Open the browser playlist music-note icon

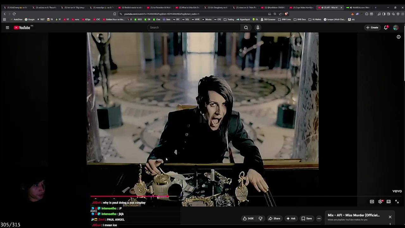(x=379, y=14)
